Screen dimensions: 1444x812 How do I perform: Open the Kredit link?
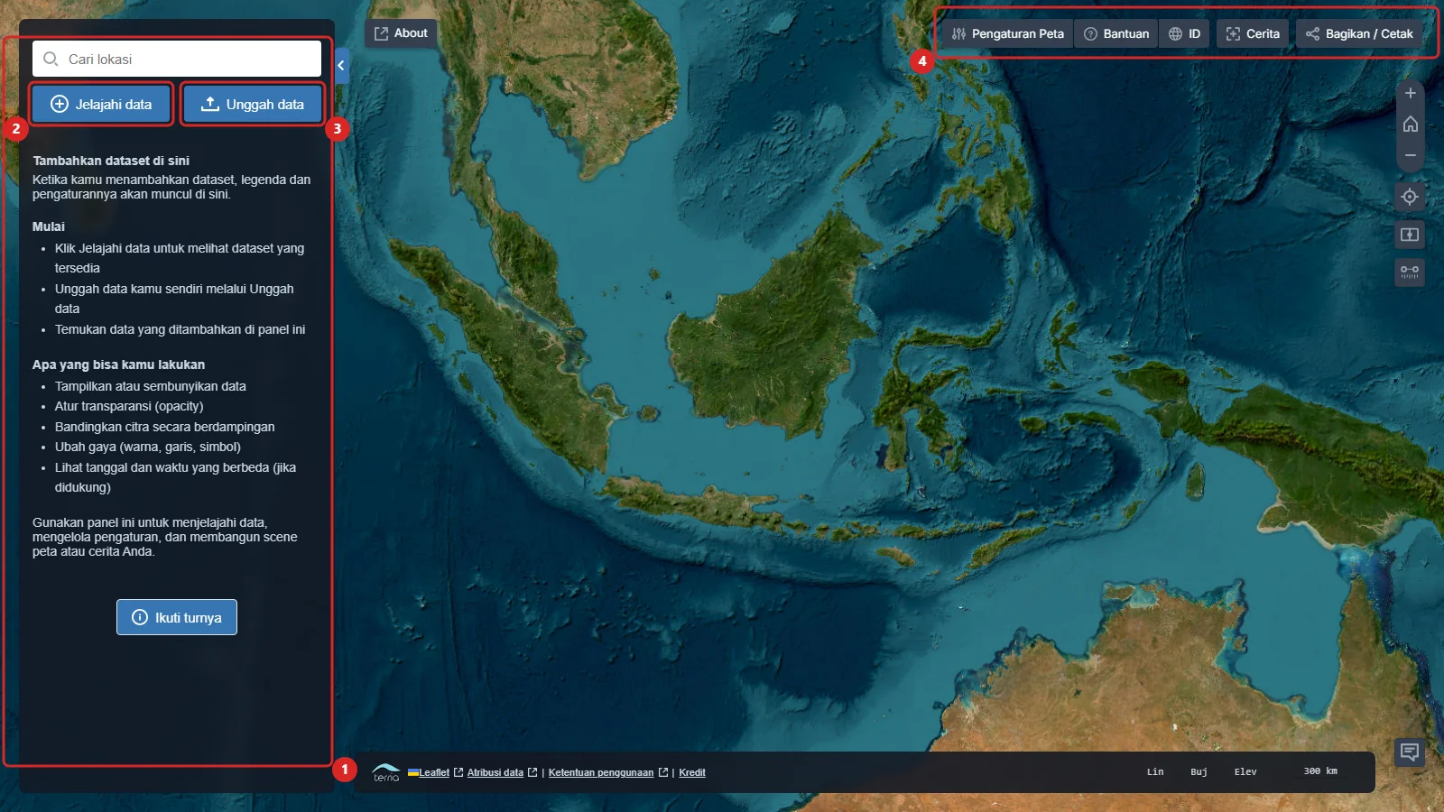[692, 772]
